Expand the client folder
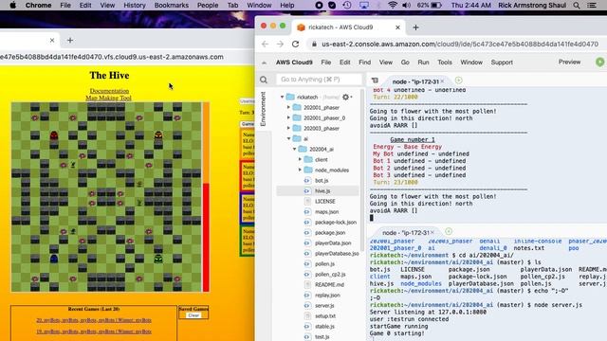607x341 pixels. tap(300, 159)
